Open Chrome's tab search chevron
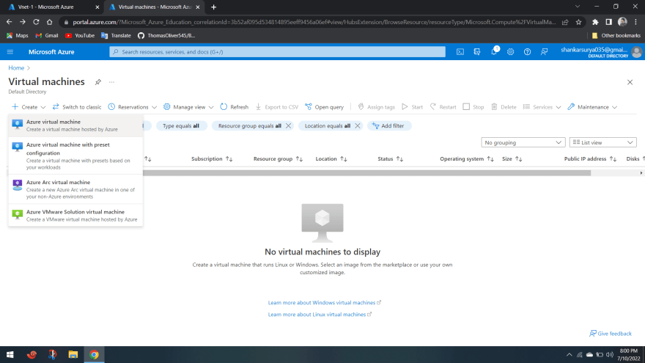645x363 pixels. pyautogui.click(x=578, y=7)
